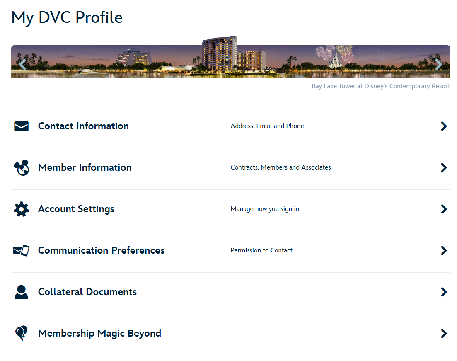Click the carousel left arrow

[x=22, y=64]
